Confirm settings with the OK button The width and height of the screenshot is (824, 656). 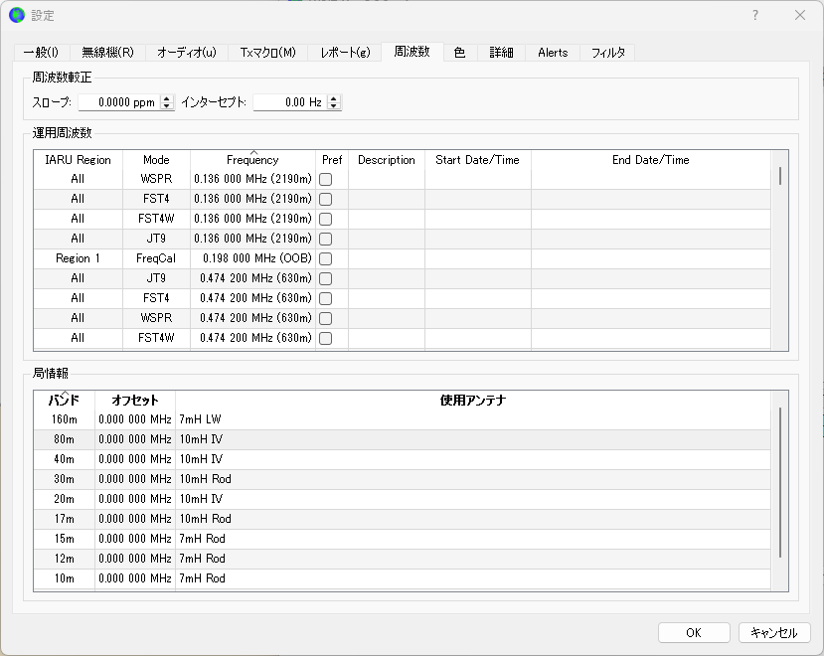click(x=694, y=633)
